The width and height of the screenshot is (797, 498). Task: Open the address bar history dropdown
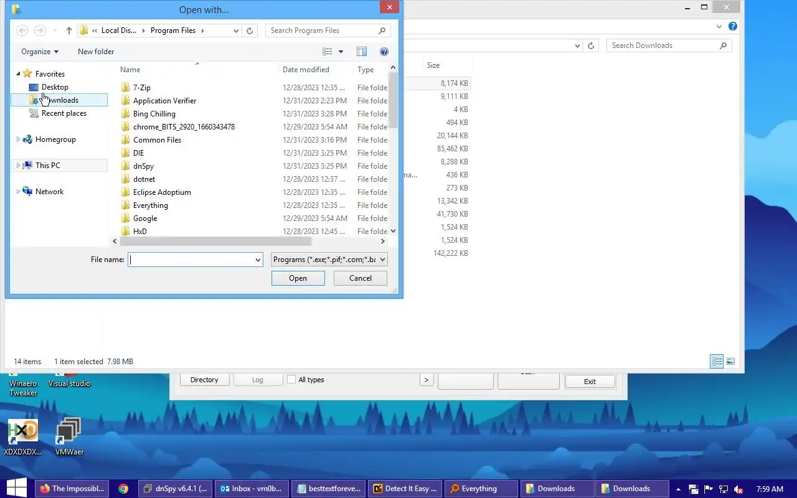pyautogui.click(x=236, y=31)
